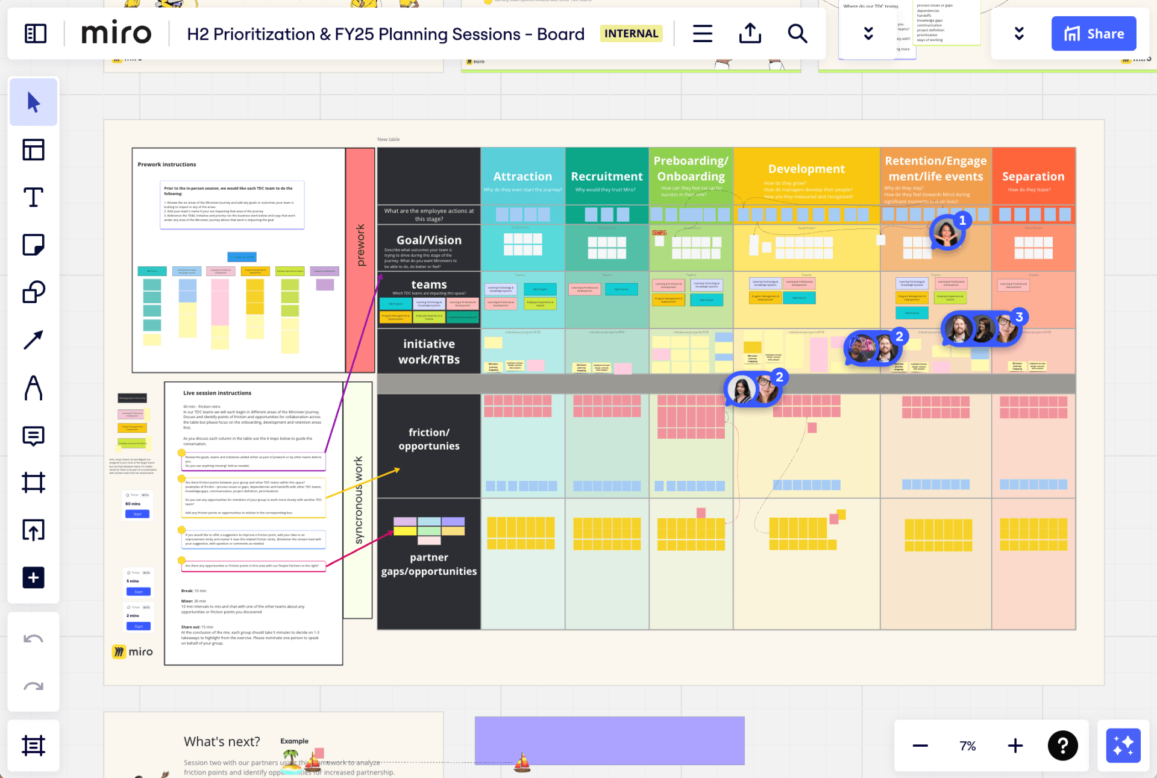Expand the collaboration tools chevron left of Share
Viewport: 1157px width, 778px height.
(1019, 34)
